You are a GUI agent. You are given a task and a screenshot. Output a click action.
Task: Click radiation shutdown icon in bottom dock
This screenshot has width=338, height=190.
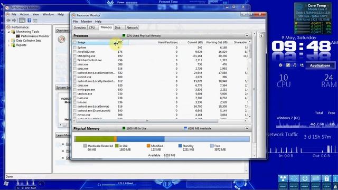click(283, 178)
